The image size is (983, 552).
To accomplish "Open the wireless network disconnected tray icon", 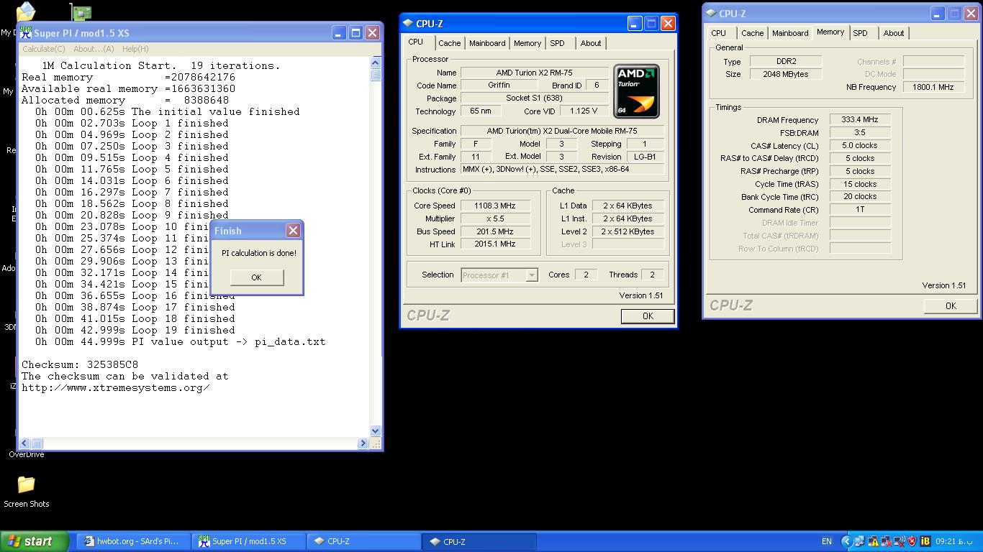I will 900,541.
